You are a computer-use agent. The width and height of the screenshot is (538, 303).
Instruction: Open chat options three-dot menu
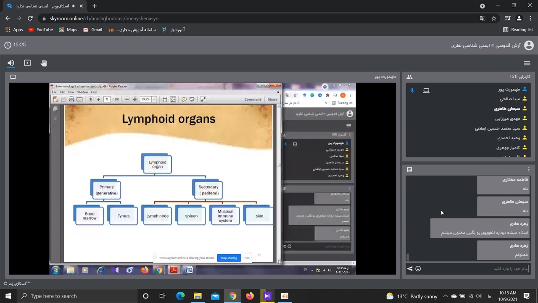tap(529, 170)
